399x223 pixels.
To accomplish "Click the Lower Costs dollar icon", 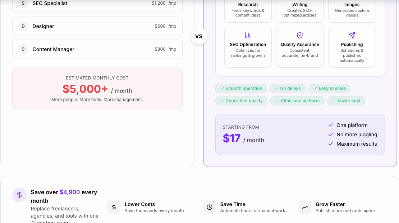I will coord(114,207).
